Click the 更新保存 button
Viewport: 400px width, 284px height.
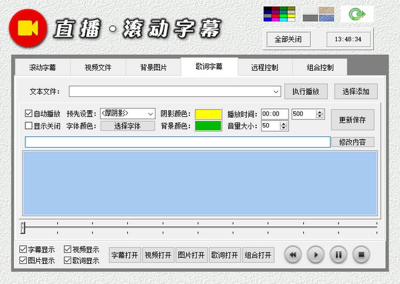[353, 120]
